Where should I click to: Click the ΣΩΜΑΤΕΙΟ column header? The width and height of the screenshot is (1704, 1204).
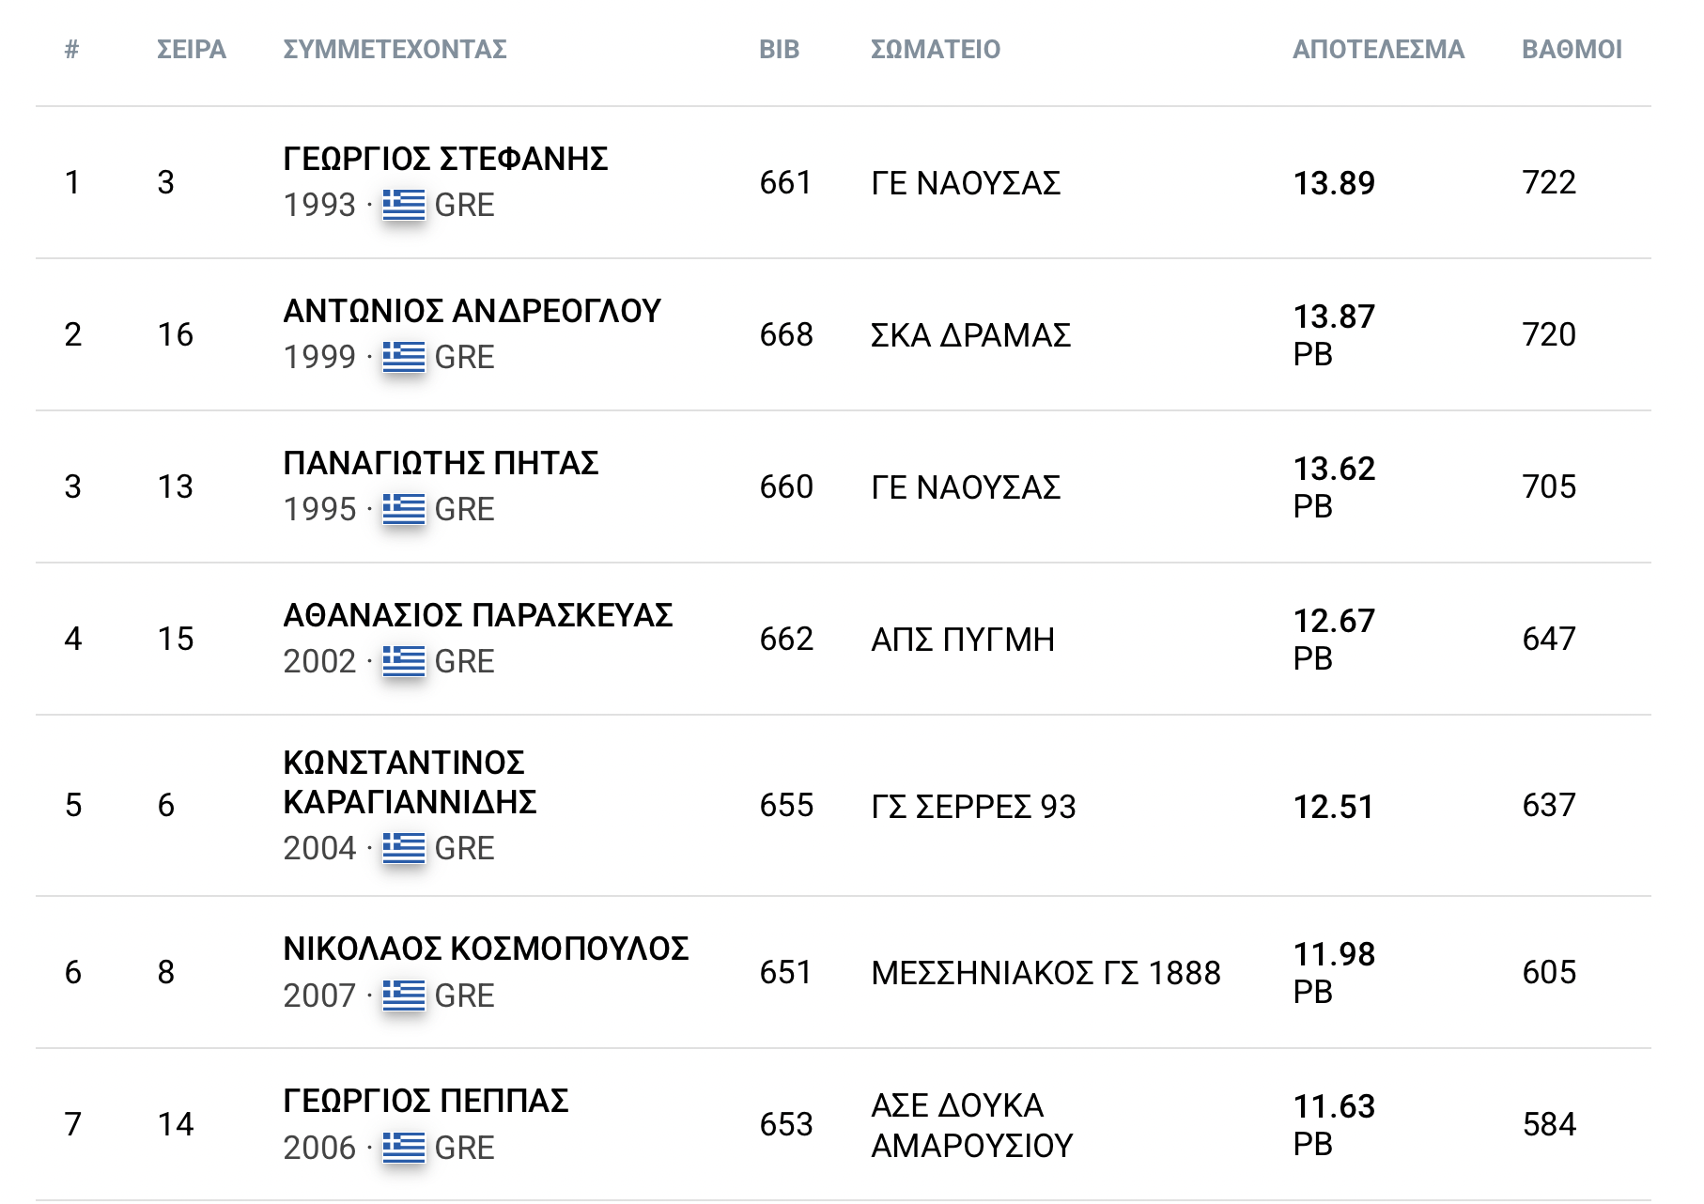936,50
